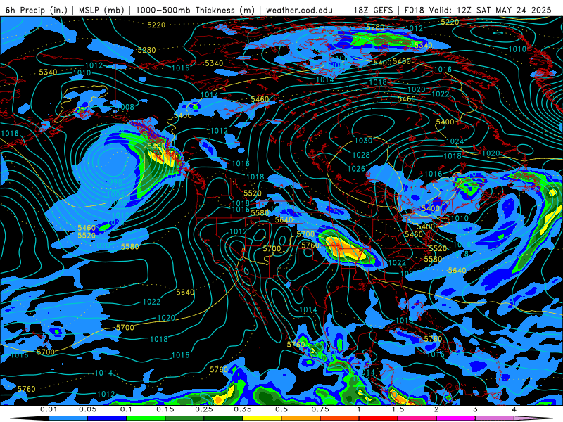Click the '0.01' legend scale value
The height and width of the screenshot is (422, 563).
pos(49,409)
